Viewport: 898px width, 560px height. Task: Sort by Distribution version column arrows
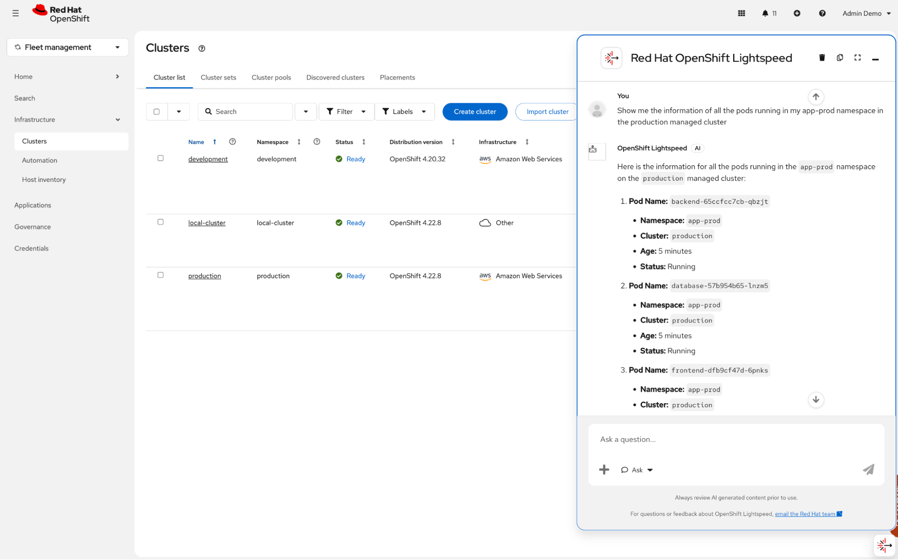(453, 142)
